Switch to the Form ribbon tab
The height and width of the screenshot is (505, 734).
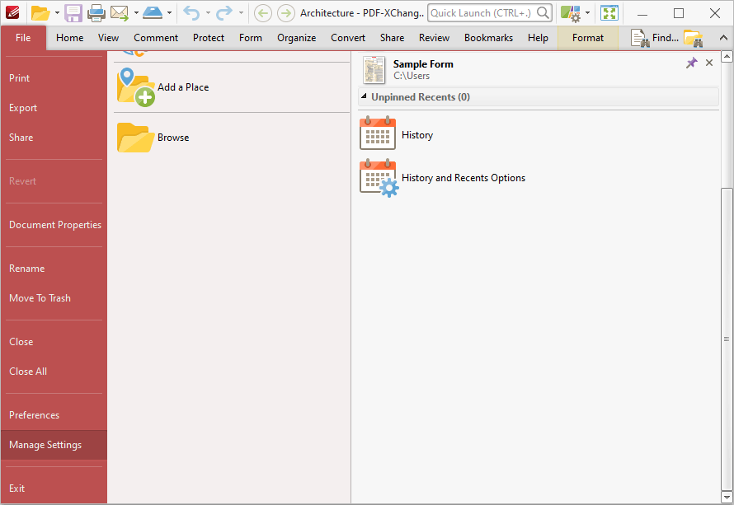click(251, 38)
